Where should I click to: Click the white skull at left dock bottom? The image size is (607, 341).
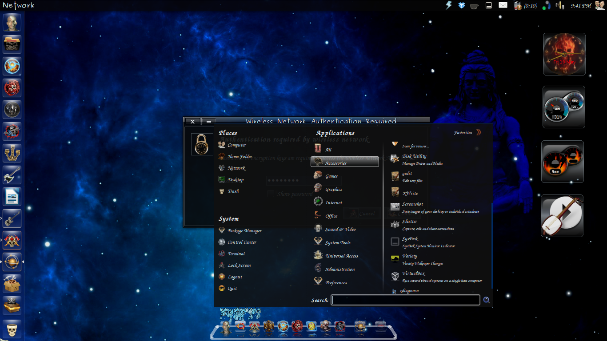pyautogui.click(x=12, y=330)
